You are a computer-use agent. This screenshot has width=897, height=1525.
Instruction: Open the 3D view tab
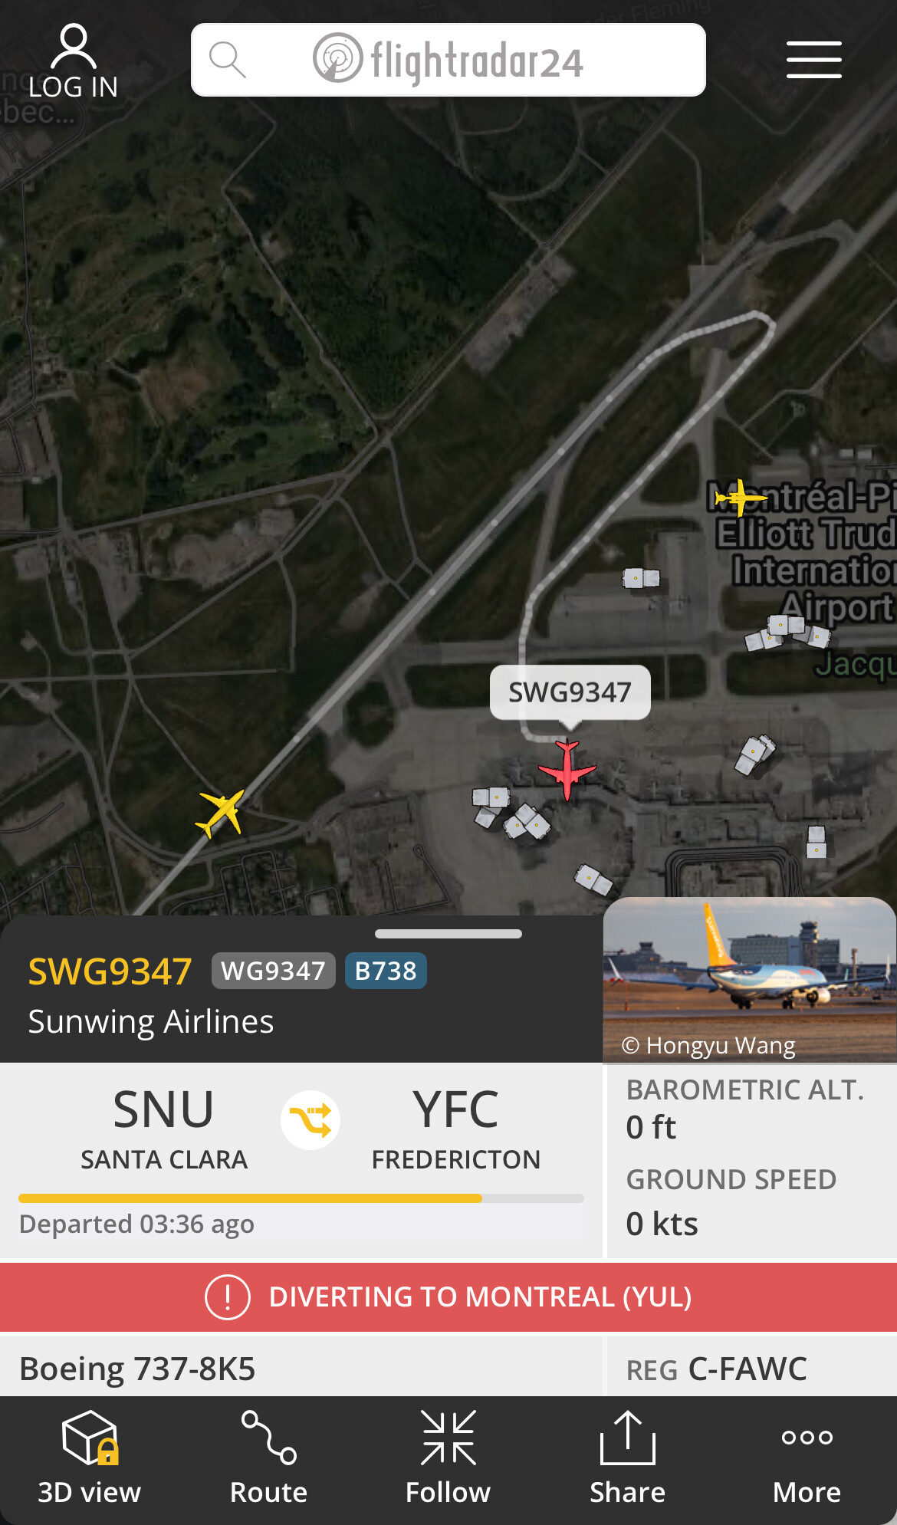coord(90,1459)
